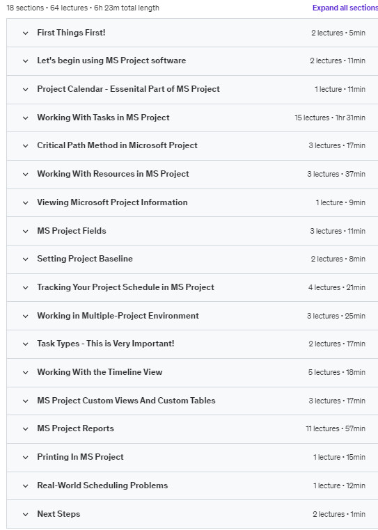378x530 pixels.
Task: Select 'Project Calendar - Essenital Part of MS Project' title
Action: pyautogui.click(x=128, y=89)
